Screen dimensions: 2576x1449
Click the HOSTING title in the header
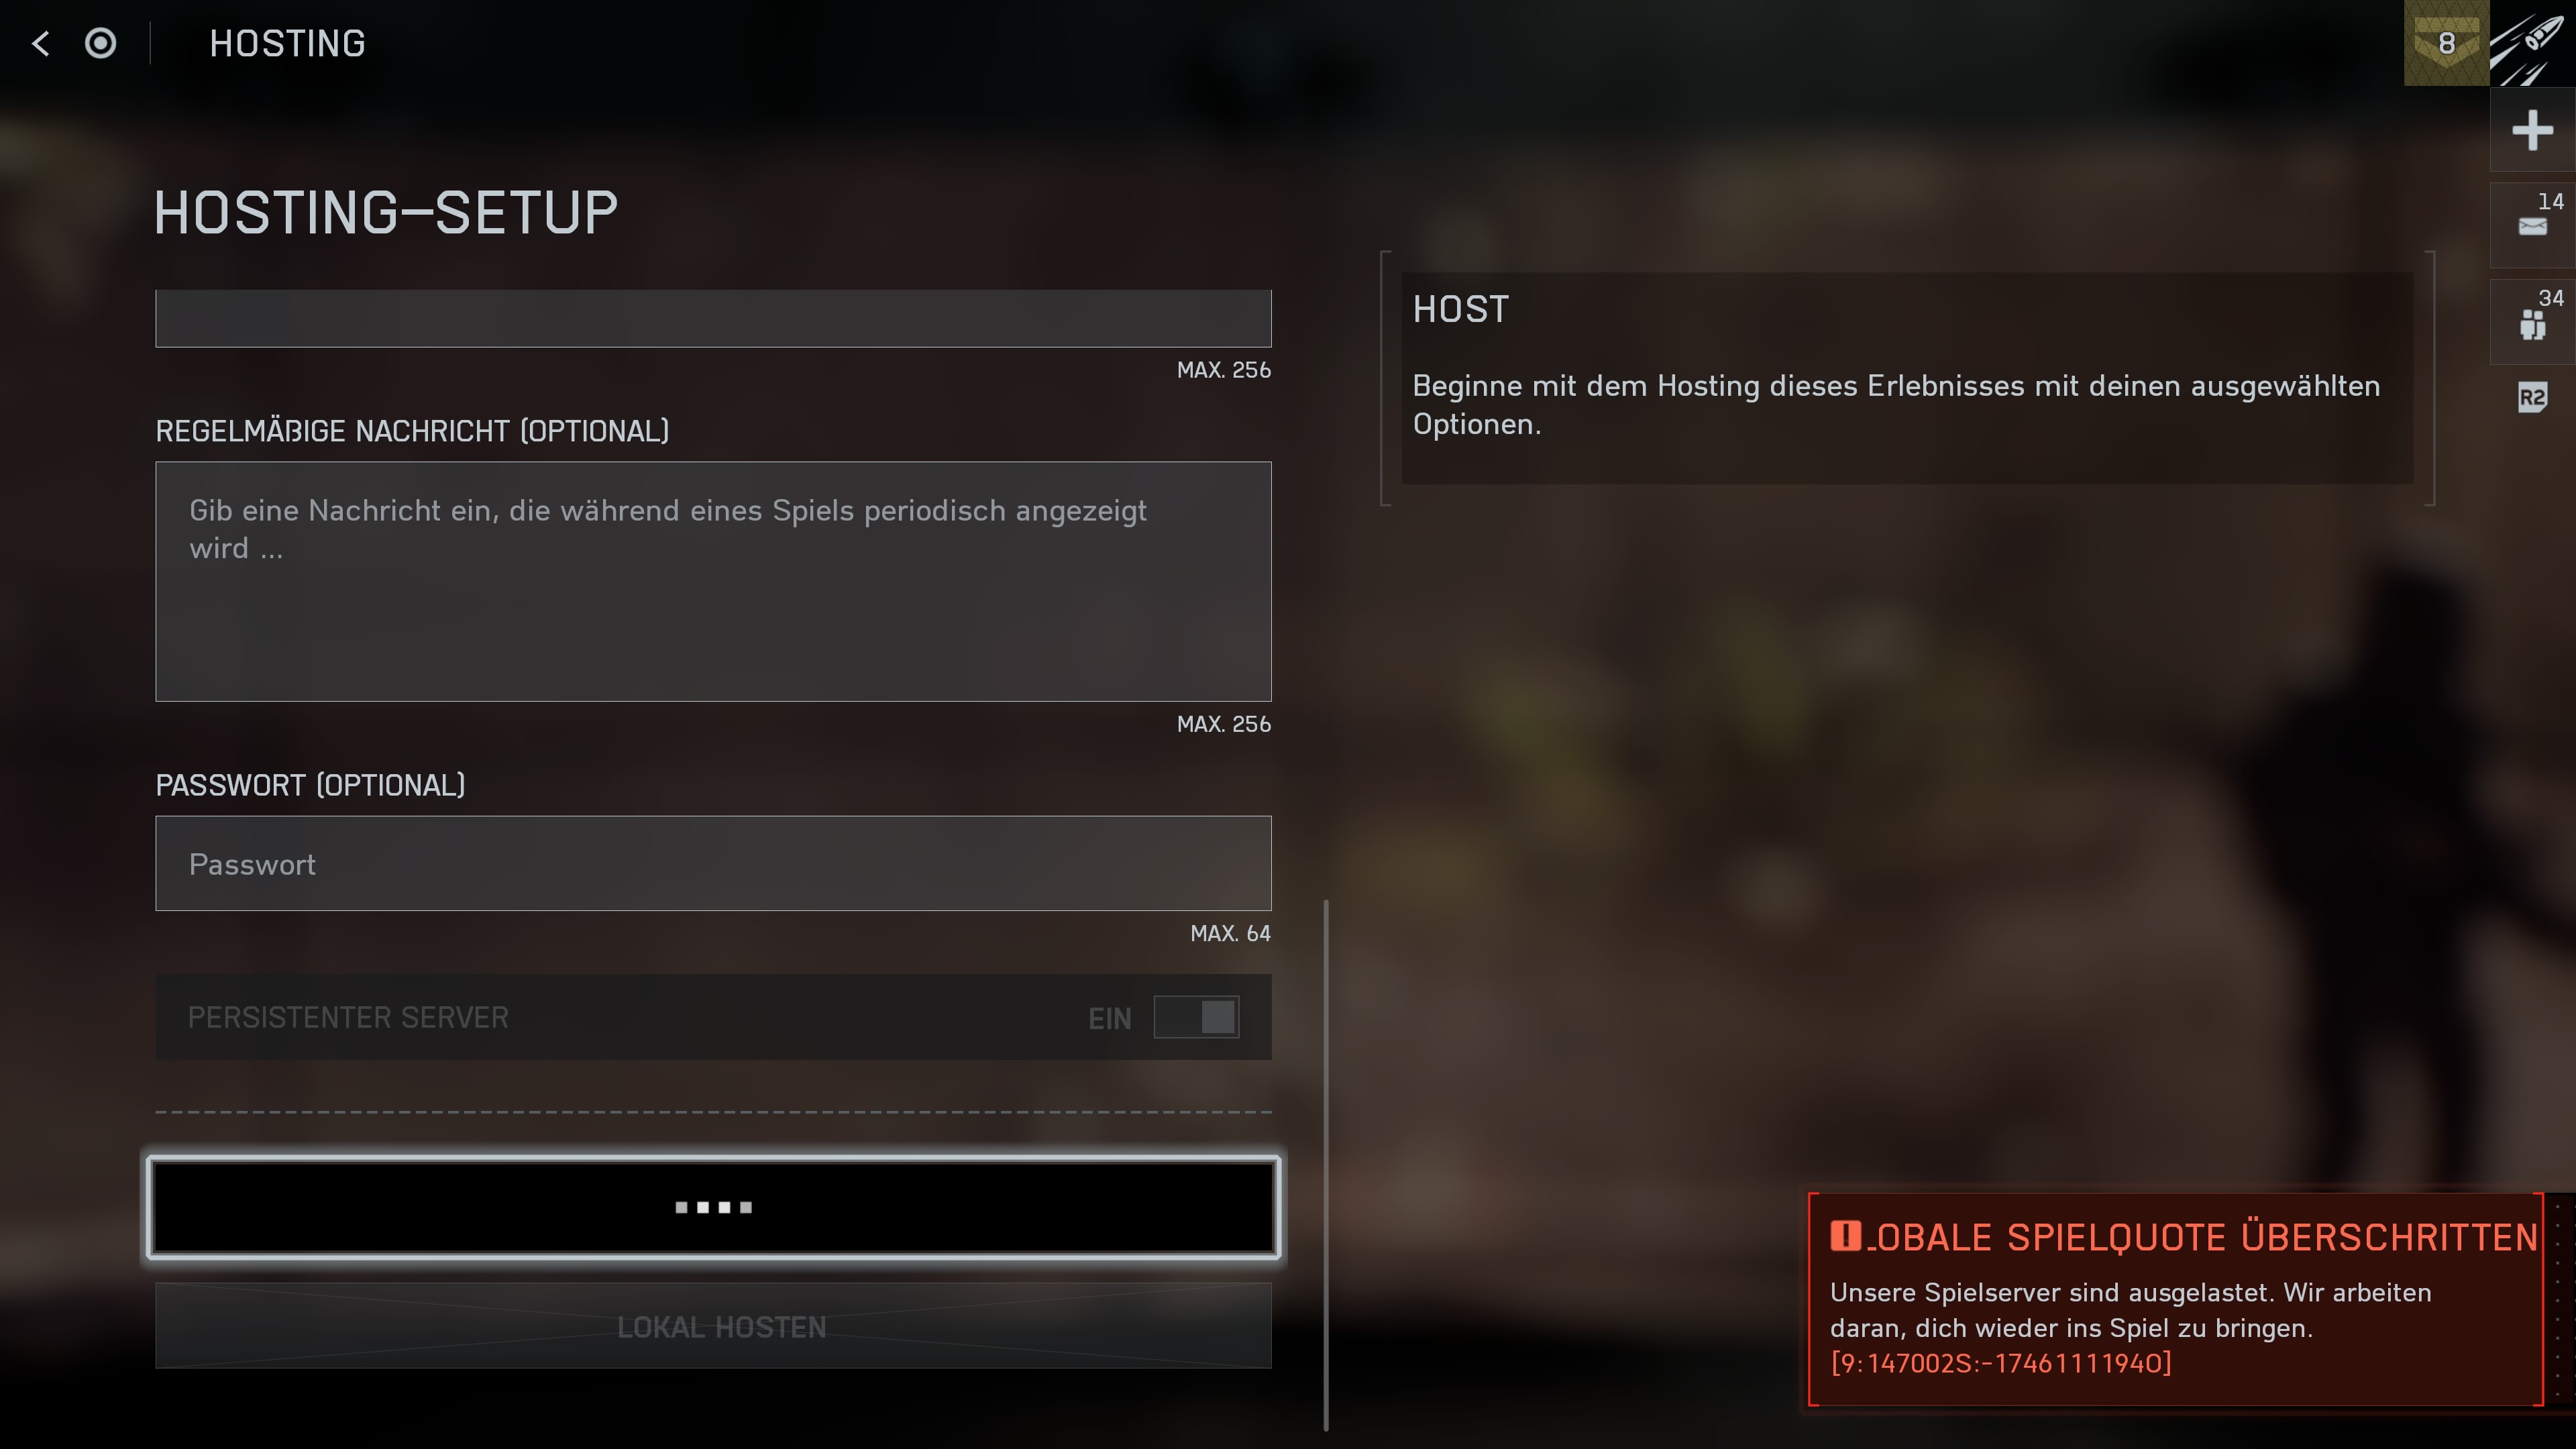pyautogui.click(x=287, y=43)
